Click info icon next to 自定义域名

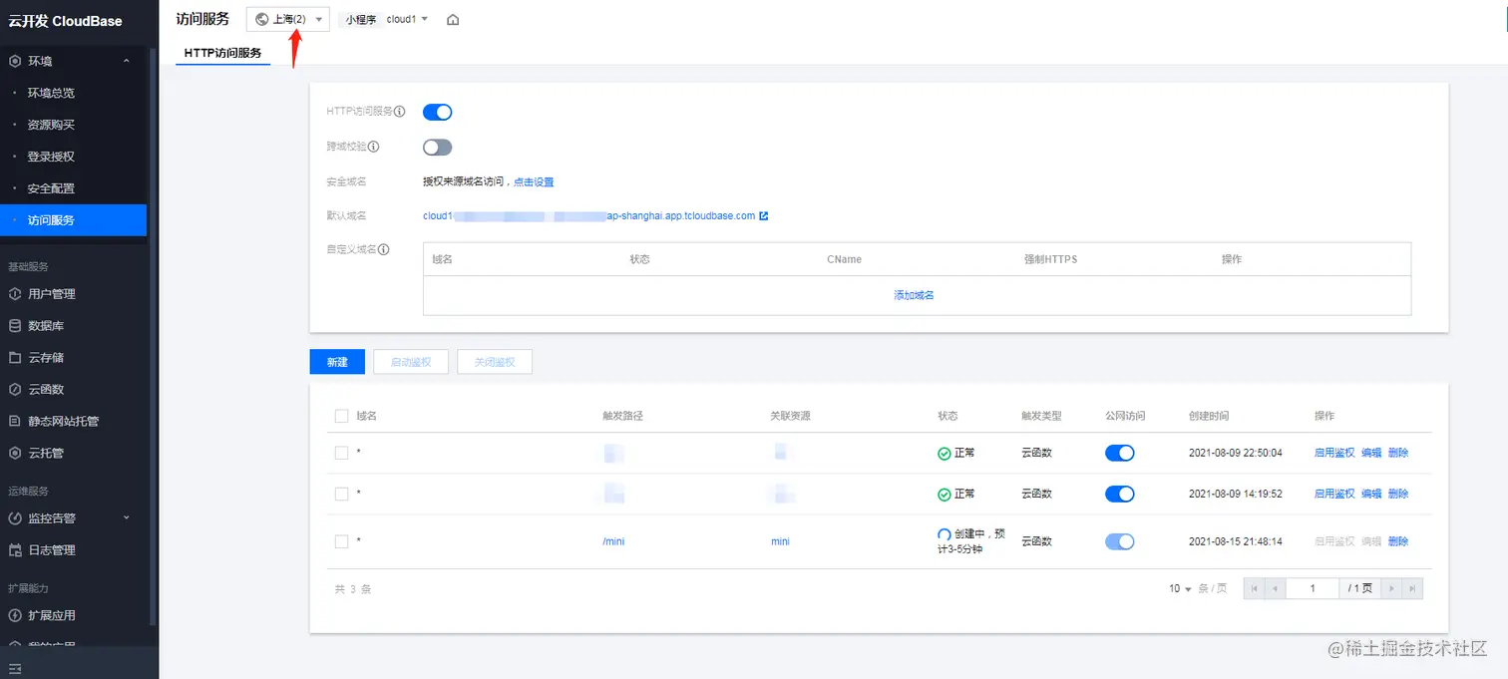point(383,249)
